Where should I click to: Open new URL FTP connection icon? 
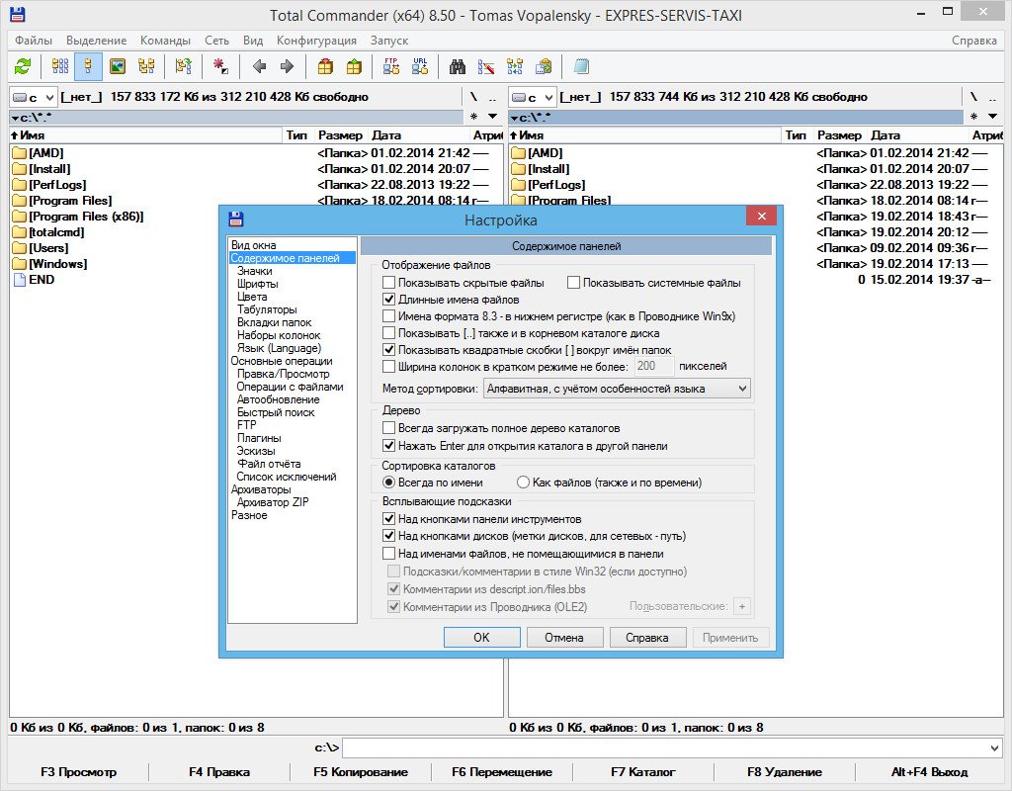420,66
